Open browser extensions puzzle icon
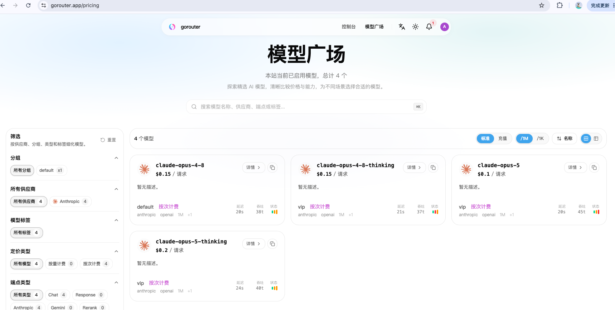The image size is (615, 310). 560,5
